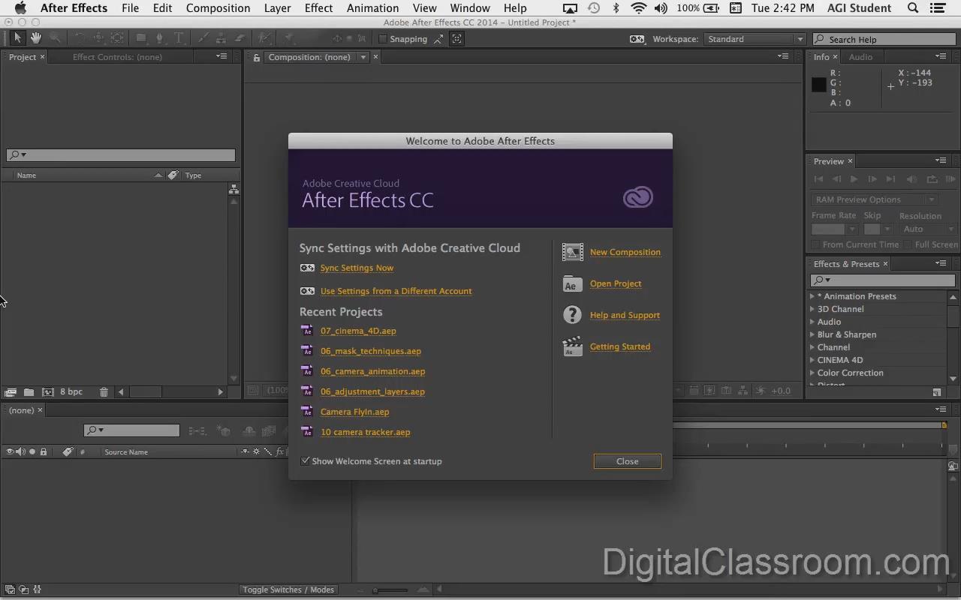
Task: Open recent project 06_mask_techniques.aep
Action: tap(370, 351)
